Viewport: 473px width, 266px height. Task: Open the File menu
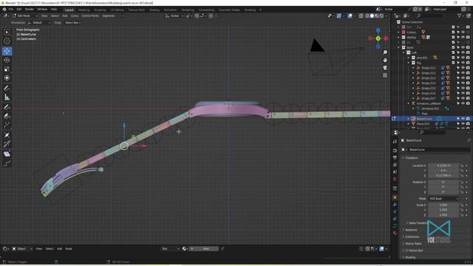click(x=11, y=10)
